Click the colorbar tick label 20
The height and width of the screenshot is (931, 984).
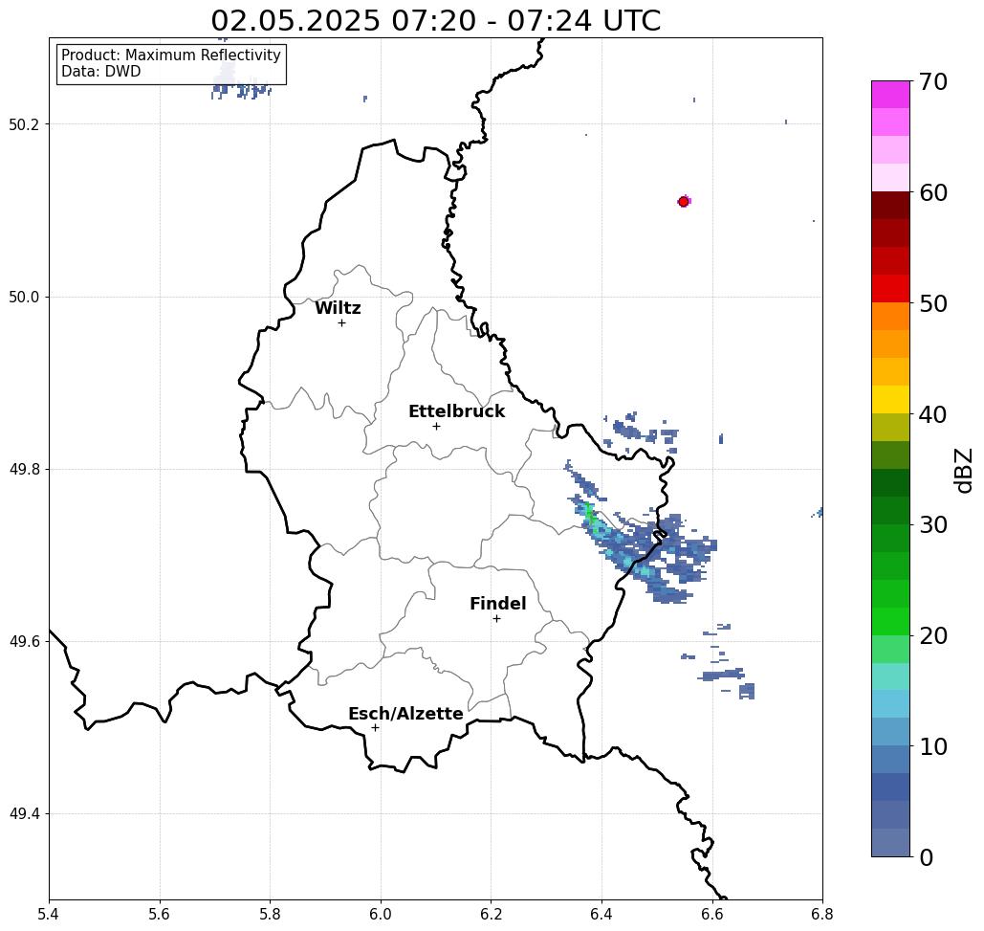click(933, 636)
